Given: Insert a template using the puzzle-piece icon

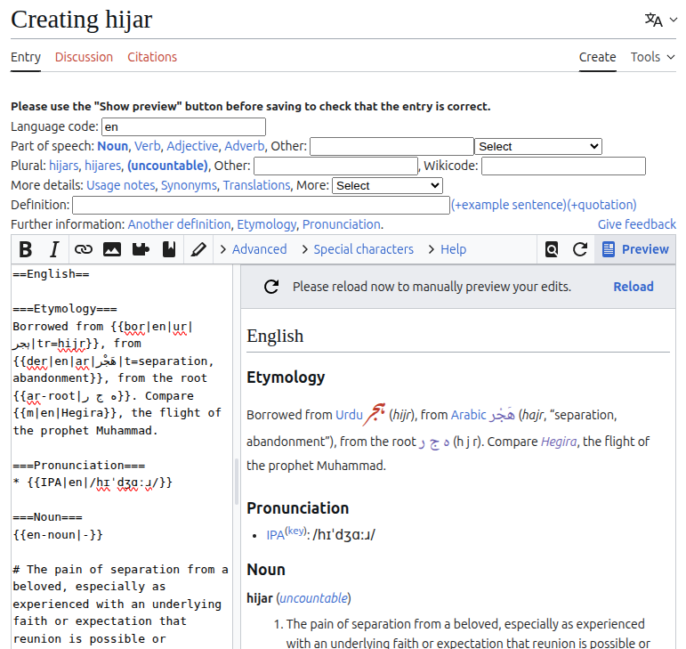Looking at the screenshot, I should pos(141,249).
